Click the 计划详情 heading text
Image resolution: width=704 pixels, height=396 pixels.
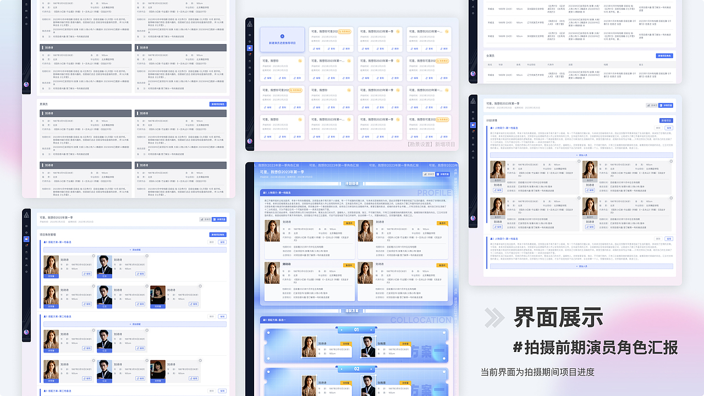pyautogui.click(x=492, y=120)
